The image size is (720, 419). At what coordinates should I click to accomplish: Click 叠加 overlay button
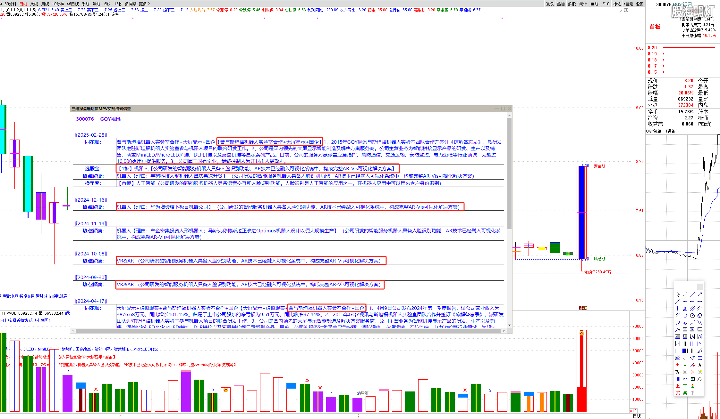[561, 4]
